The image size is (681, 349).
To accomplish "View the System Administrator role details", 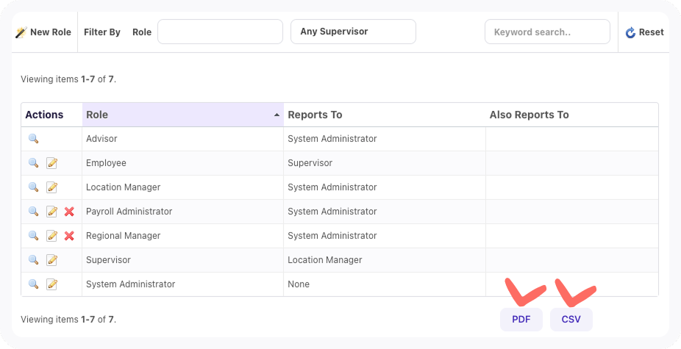I will click(x=33, y=284).
